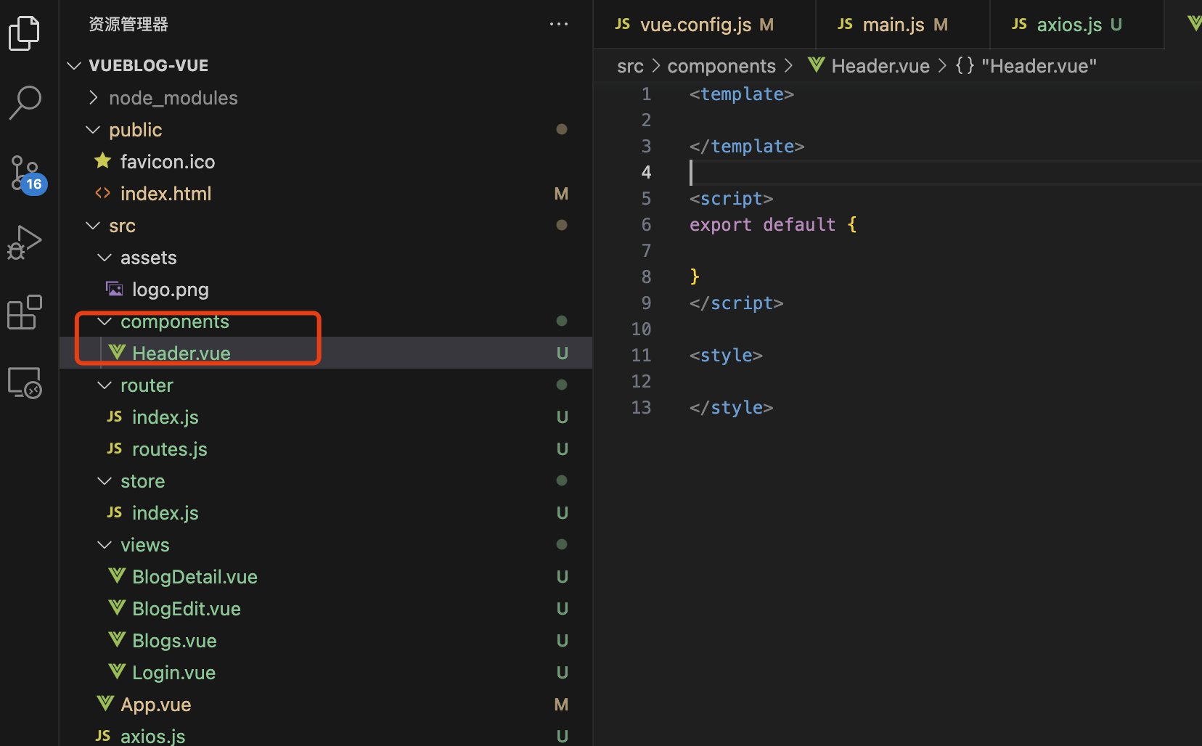The image size is (1202, 746).
Task: Switch to the main.js tab
Action: pos(894,25)
